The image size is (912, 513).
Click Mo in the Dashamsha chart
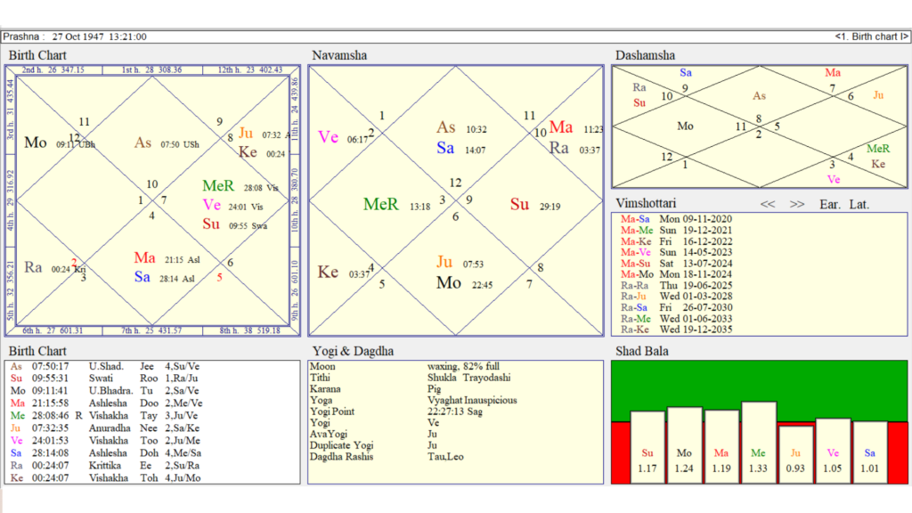point(685,126)
